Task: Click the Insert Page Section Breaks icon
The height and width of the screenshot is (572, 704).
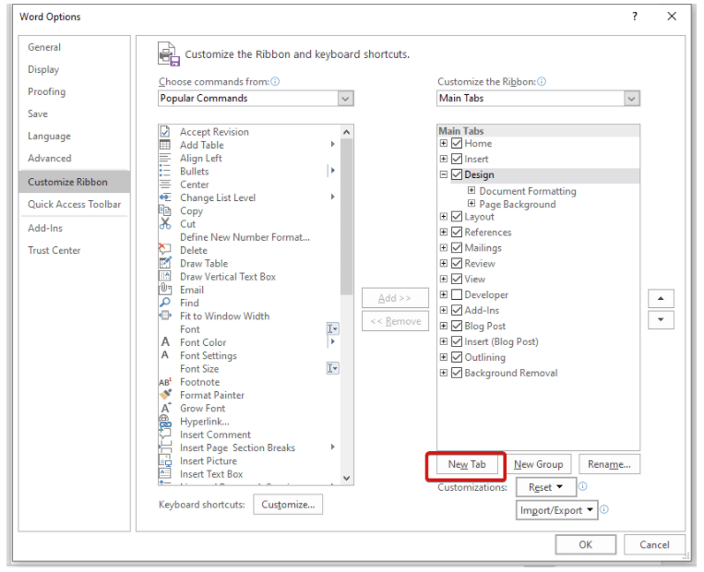Action: point(165,447)
